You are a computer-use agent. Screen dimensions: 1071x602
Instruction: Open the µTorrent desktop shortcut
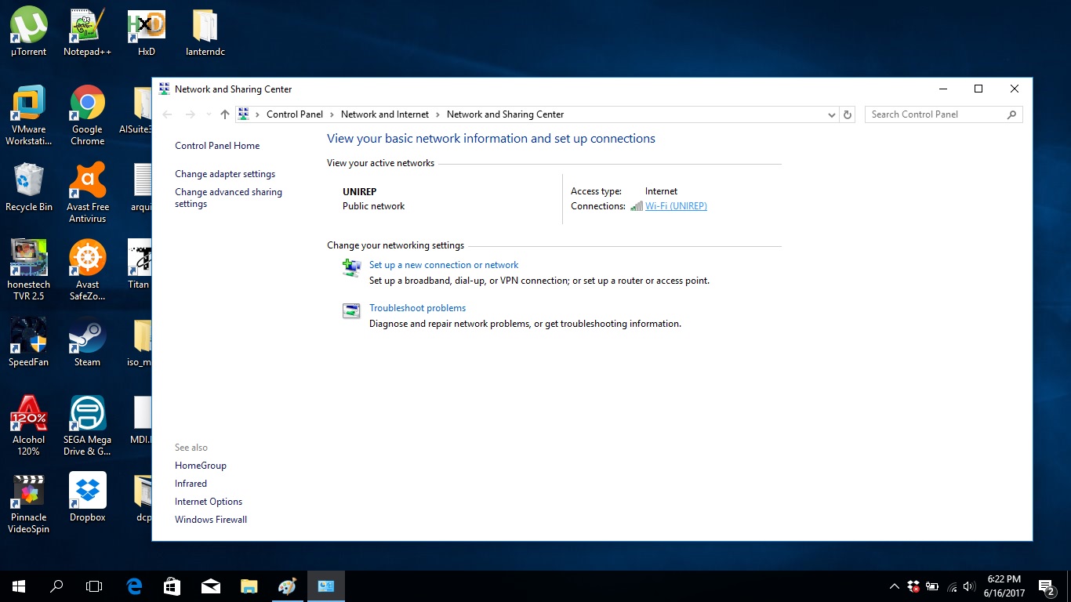(28, 31)
